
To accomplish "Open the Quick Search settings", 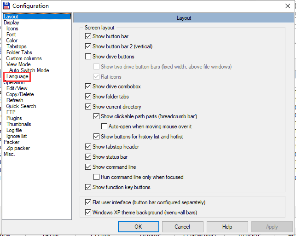I will (21, 106).
